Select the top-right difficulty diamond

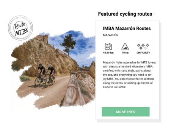point(147,45)
